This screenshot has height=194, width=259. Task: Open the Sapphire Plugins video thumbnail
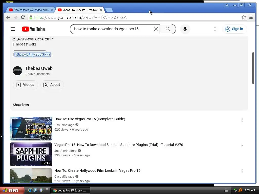click(x=31, y=154)
